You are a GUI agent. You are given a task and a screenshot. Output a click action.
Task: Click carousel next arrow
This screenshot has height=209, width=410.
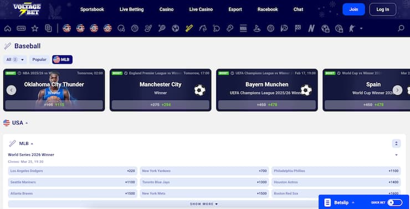[397, 90]
